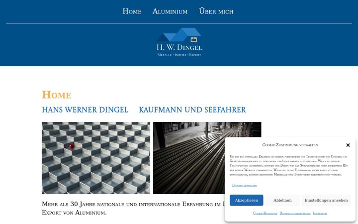
Task: Open Einstellungen ansehen cookie settings
Action: pos(326,200)
